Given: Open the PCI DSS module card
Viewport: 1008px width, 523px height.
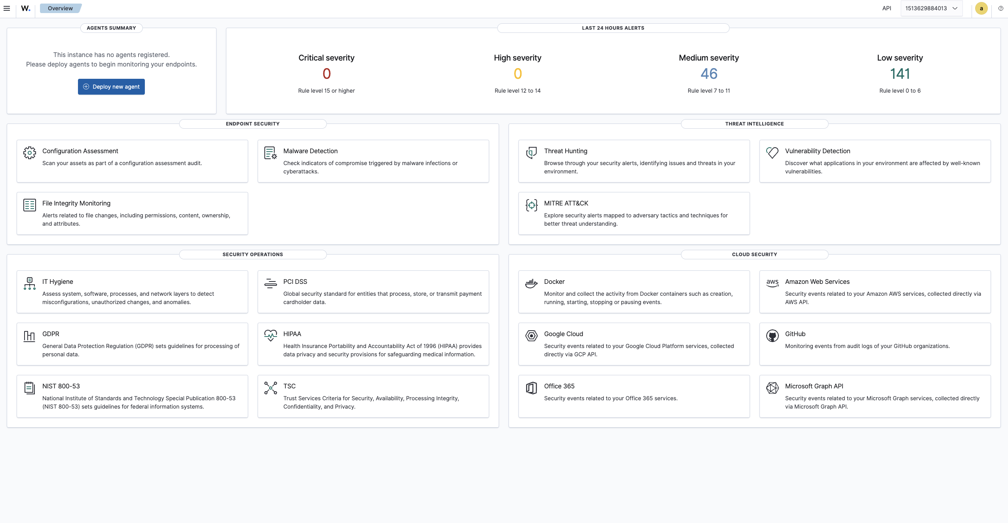Looking at the screenshot, I should point(373,292).
